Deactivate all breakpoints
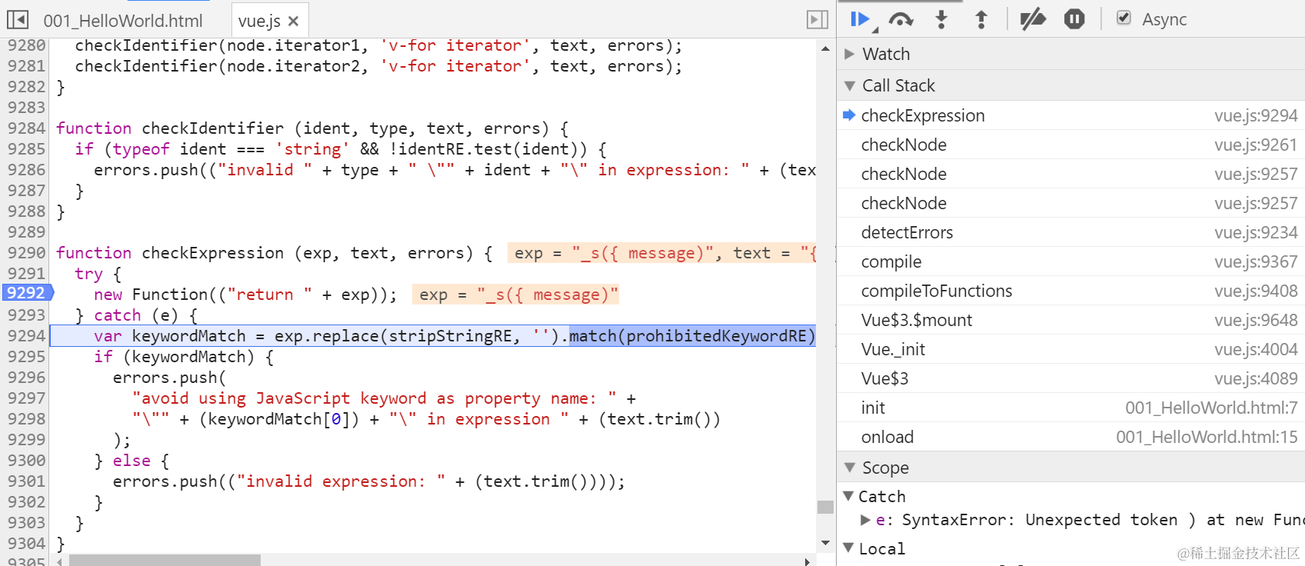The image size is (1305, 566). coord(1032,19)
